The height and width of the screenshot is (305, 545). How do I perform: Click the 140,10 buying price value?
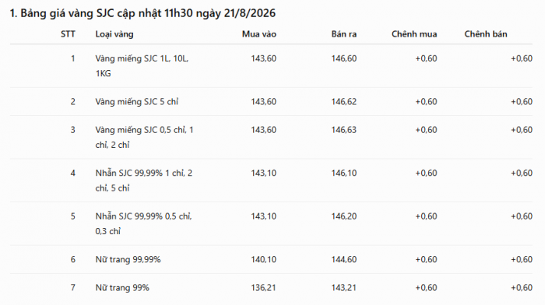(x=263, y=260)
